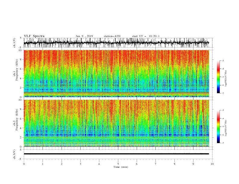Click time axis tick label '9'
The image size is (239, 184).
pos(193,164)
